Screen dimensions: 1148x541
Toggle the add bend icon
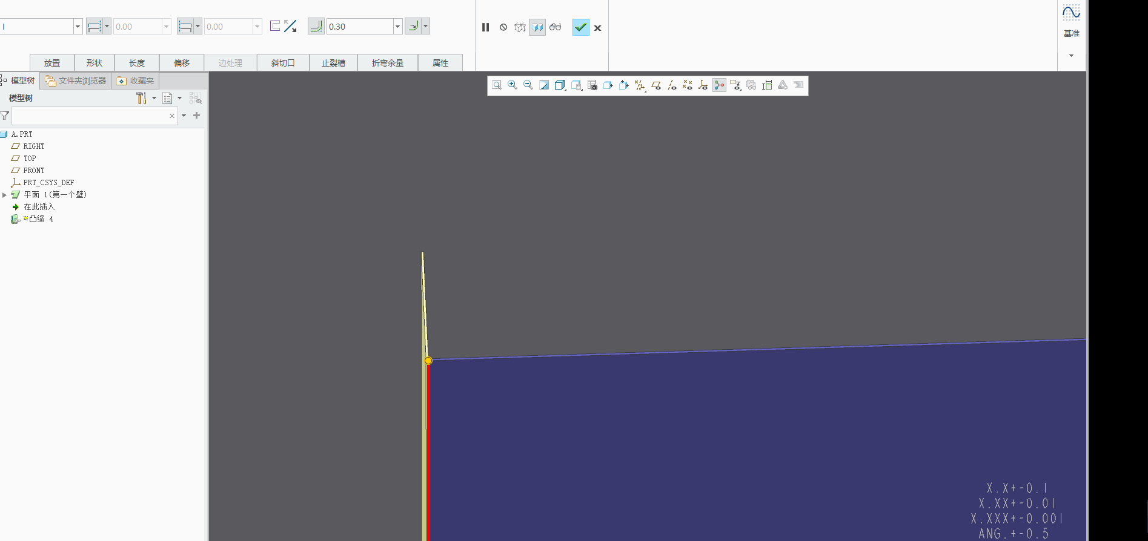(316, 26)
